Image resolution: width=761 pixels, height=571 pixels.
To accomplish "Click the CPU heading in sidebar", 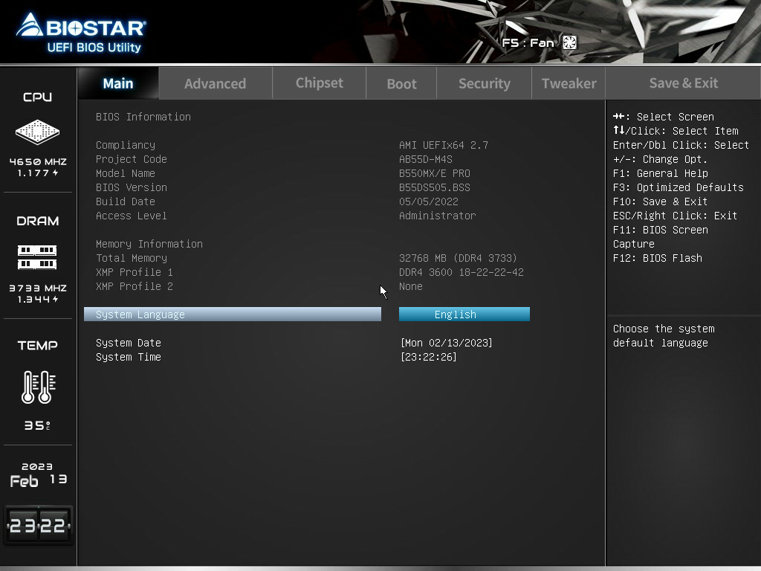I will click(37, 97).
